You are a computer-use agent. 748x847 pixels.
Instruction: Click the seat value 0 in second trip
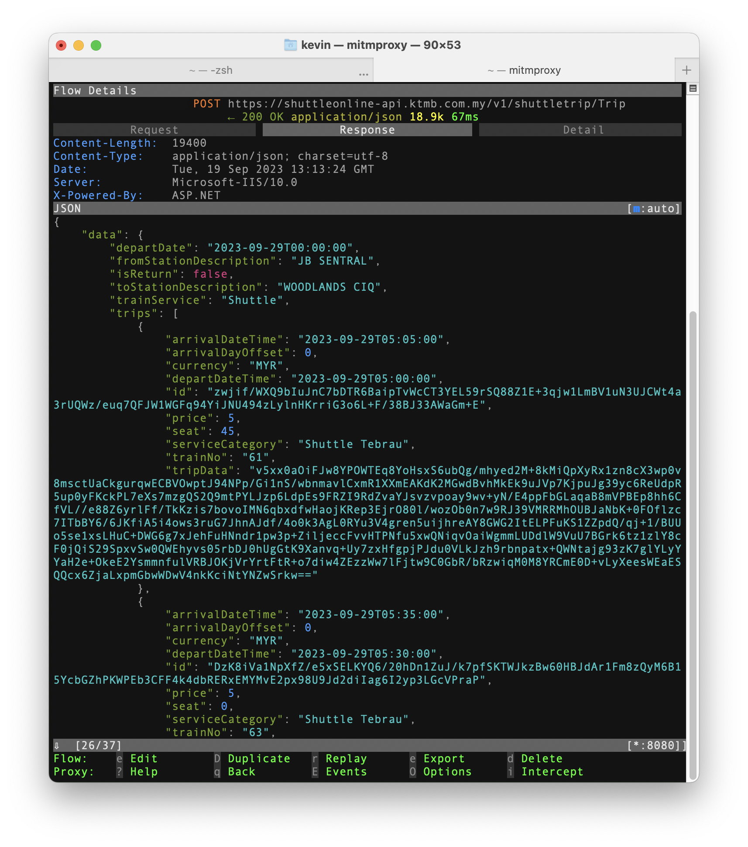[x=224, y=706]
